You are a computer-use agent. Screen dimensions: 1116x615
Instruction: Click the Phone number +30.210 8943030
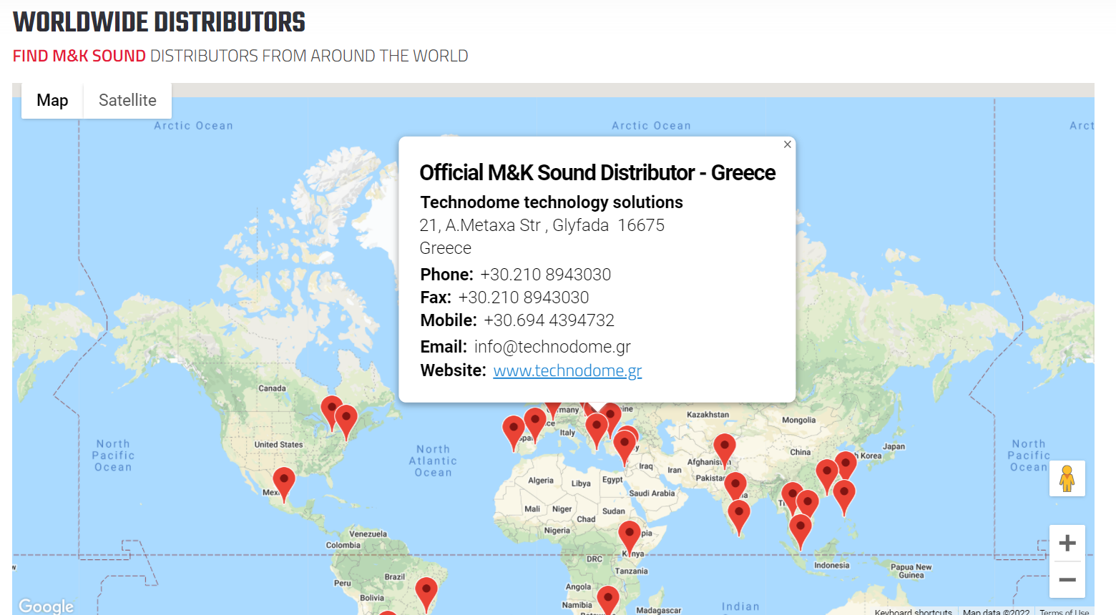(x=546, y=275)
